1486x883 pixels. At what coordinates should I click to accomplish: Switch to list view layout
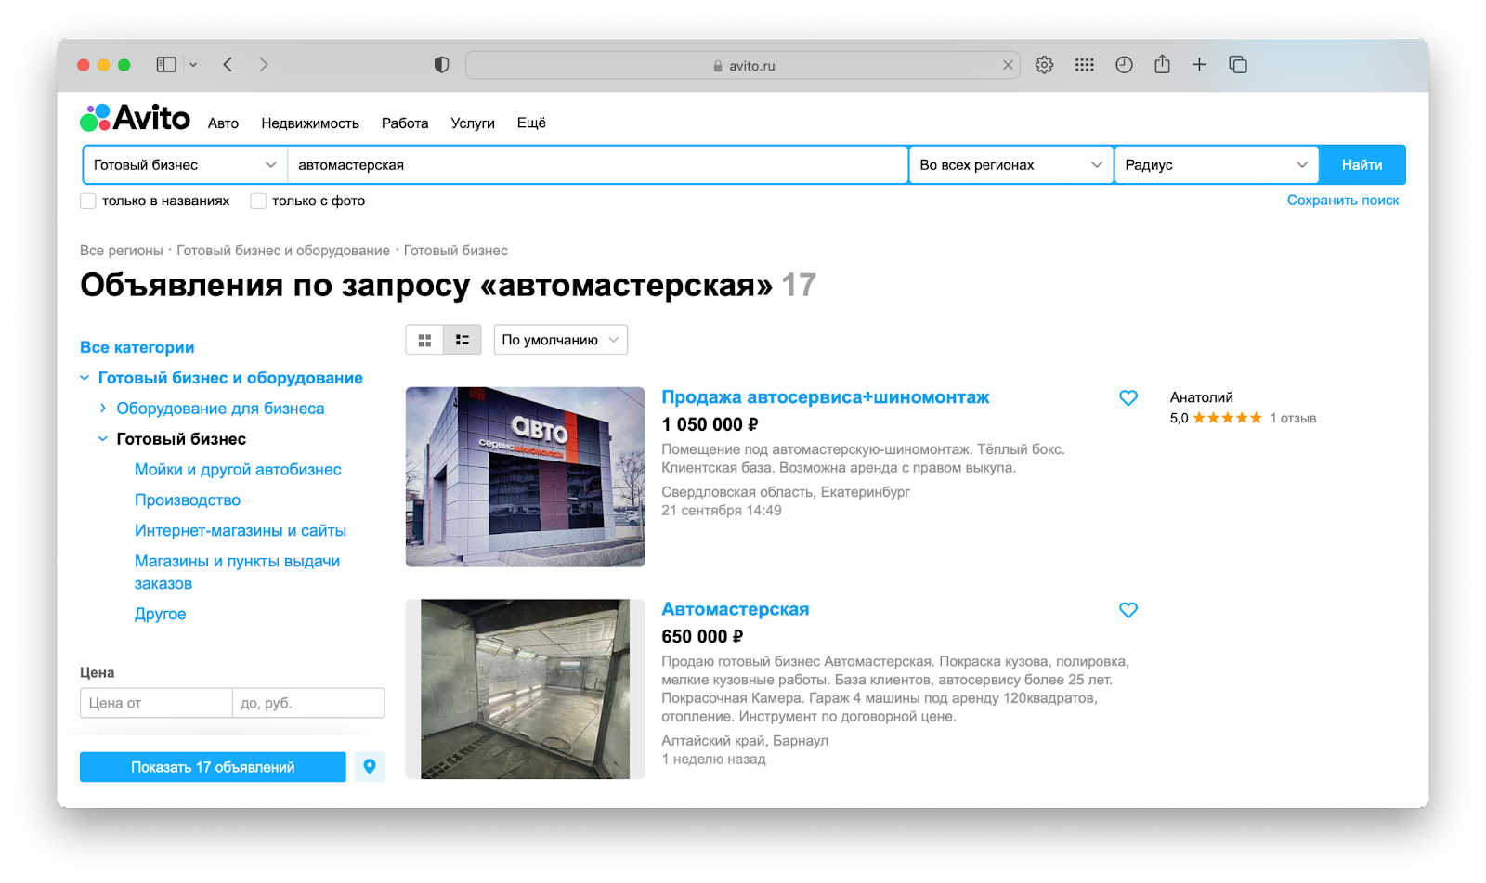(x=463, y=341)
